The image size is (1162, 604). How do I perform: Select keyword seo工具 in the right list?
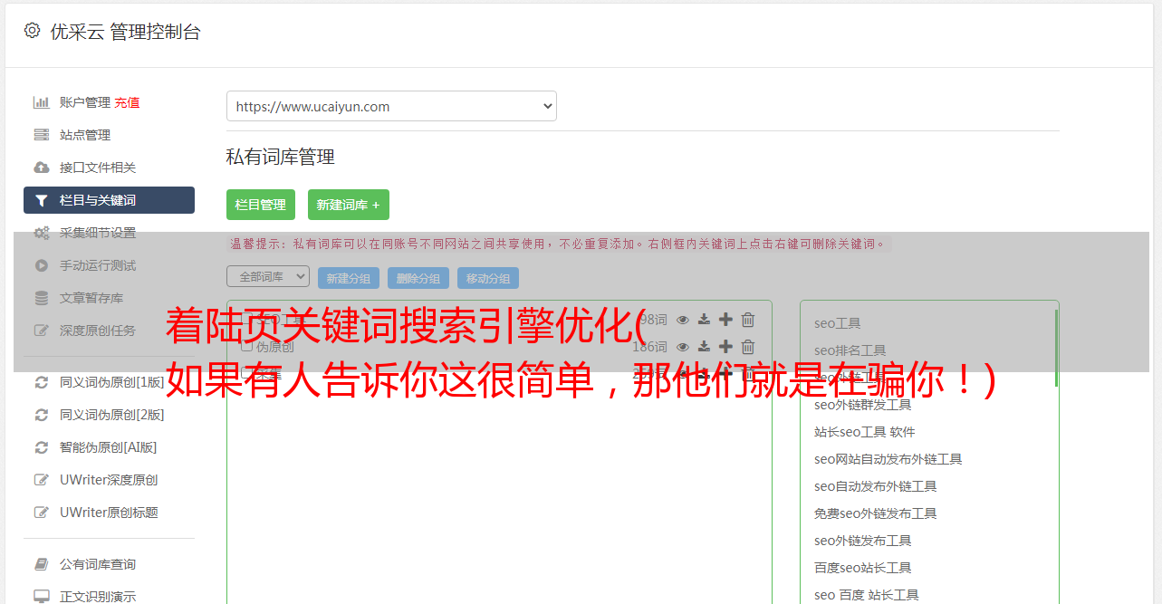[x=838, y=323]
